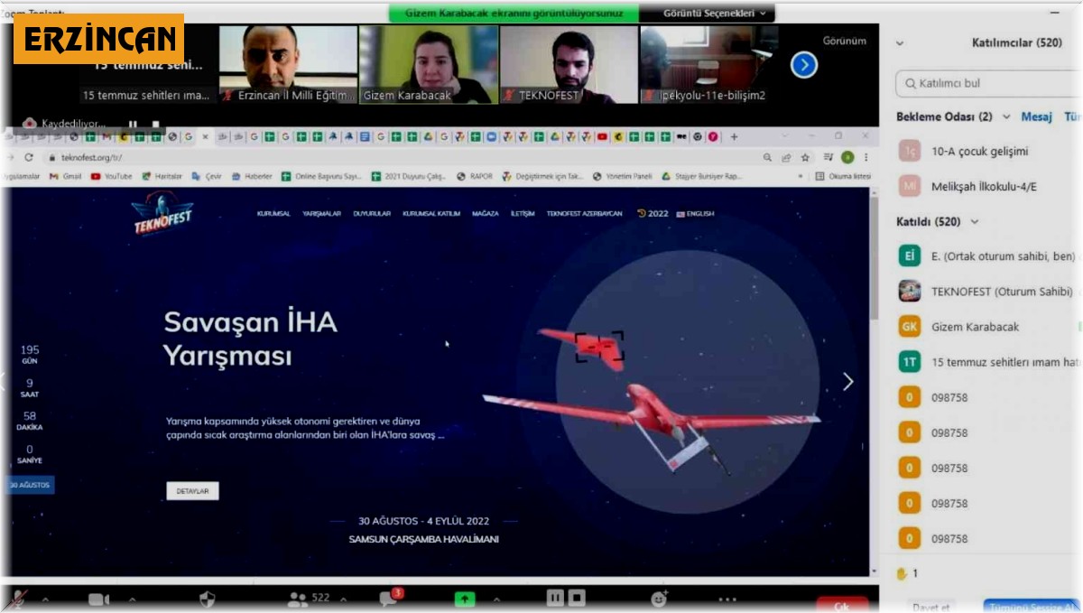Unmute the microphone in Zoom toolbar
The height and width of the screenshot is (613, 1083).
click(16, 599)
